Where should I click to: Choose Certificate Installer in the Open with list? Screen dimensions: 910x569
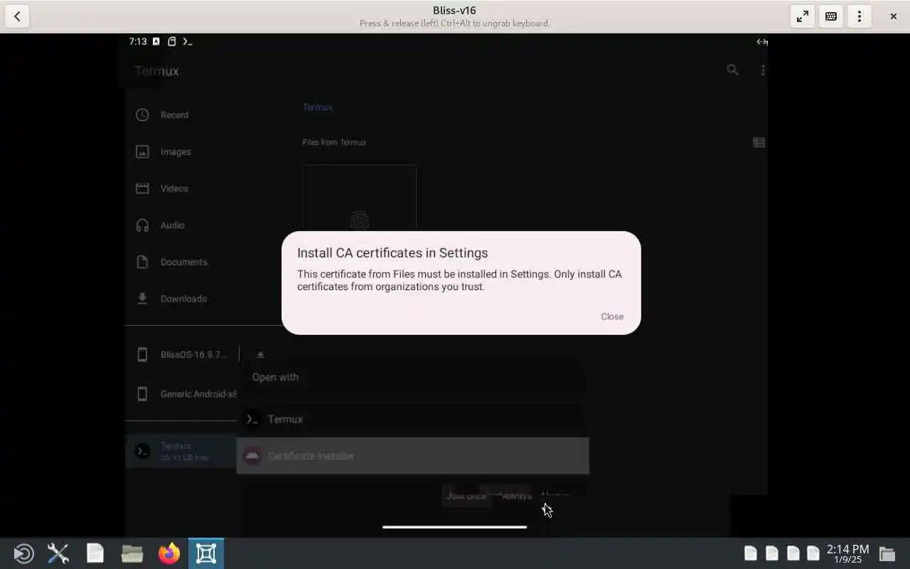click(412, 456)
